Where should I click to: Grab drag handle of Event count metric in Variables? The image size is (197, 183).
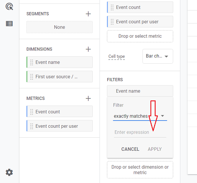[31, 112]
